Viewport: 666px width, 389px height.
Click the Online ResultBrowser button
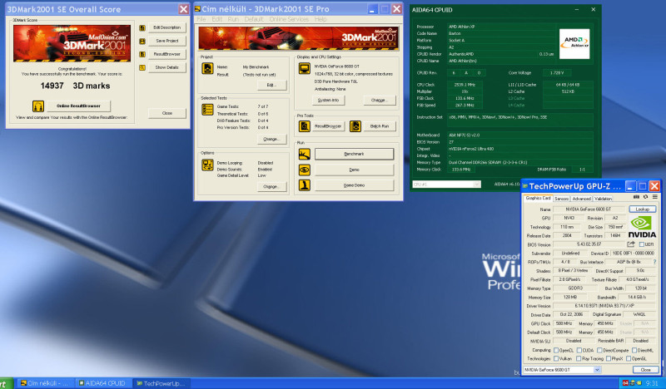pos(78,106)
